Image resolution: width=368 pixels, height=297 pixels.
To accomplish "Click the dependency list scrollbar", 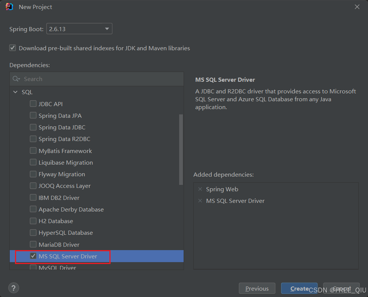I will point(181,150).
